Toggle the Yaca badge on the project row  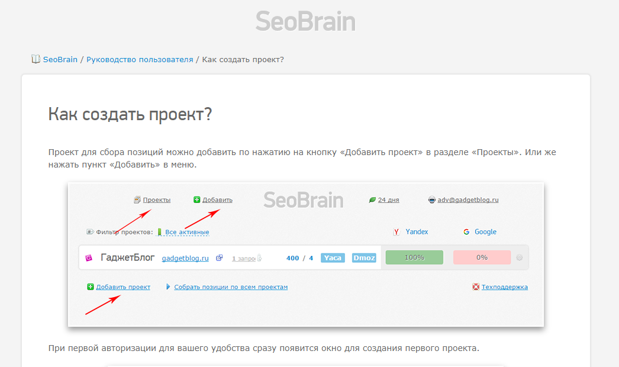pyautogui.click(x=333, y=257)
